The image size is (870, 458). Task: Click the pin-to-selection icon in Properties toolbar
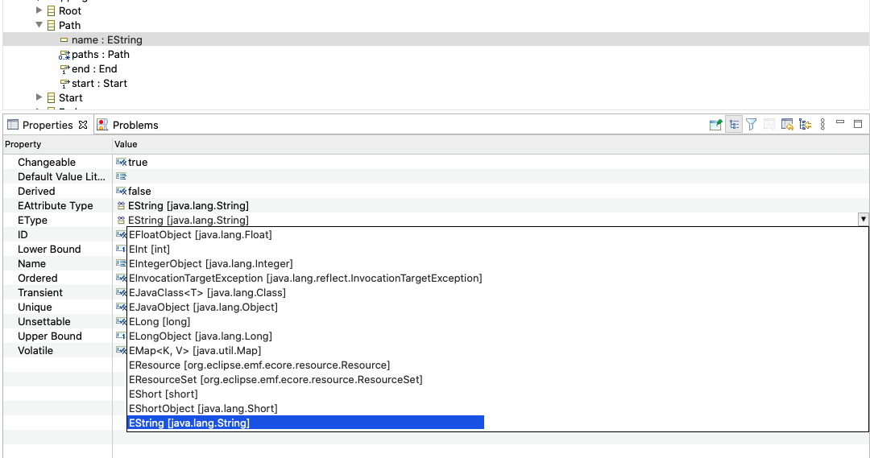715,125
